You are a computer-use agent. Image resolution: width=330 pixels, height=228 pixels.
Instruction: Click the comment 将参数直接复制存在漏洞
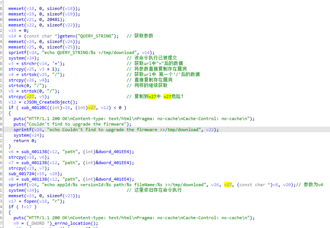(156, 69)
